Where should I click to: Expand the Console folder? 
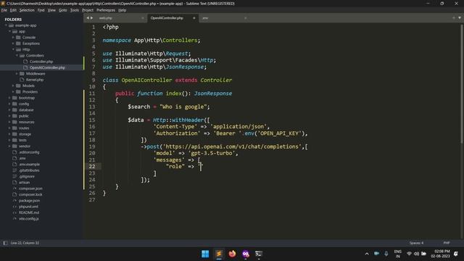[13, 38]
